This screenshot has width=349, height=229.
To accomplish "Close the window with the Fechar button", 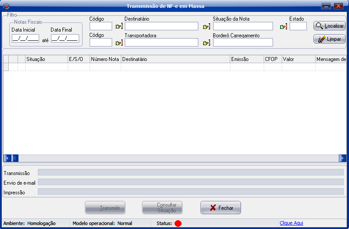I will click(x=221, y=208).
